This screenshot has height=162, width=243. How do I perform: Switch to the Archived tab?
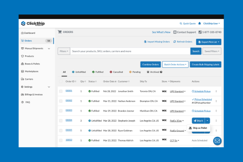pos(153,72)
